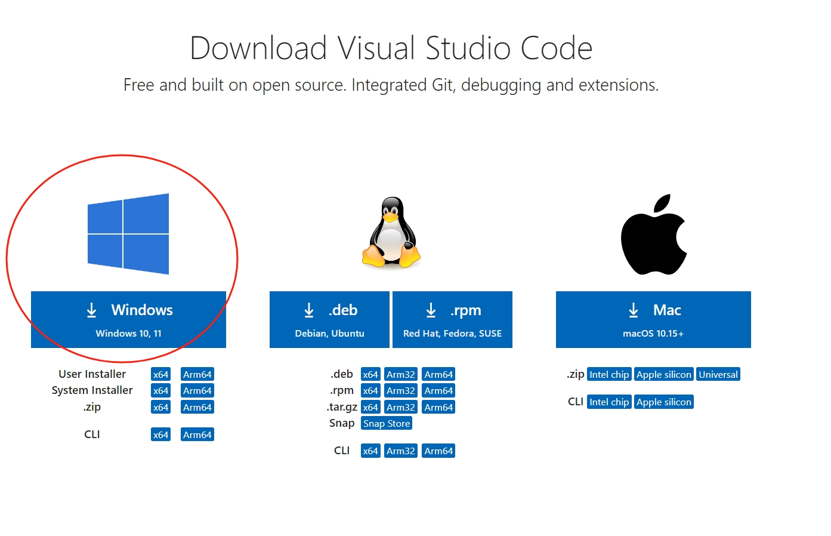Download Mac .zip Universal build
The image size is (831, 536).
coord(718,374)
